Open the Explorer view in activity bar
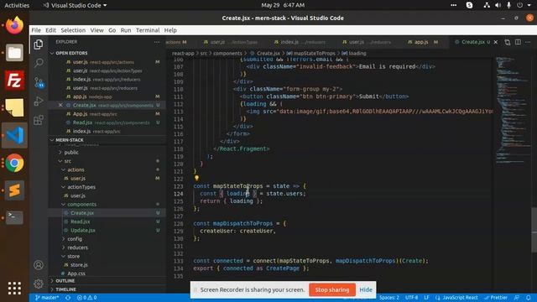 [39, 44]
